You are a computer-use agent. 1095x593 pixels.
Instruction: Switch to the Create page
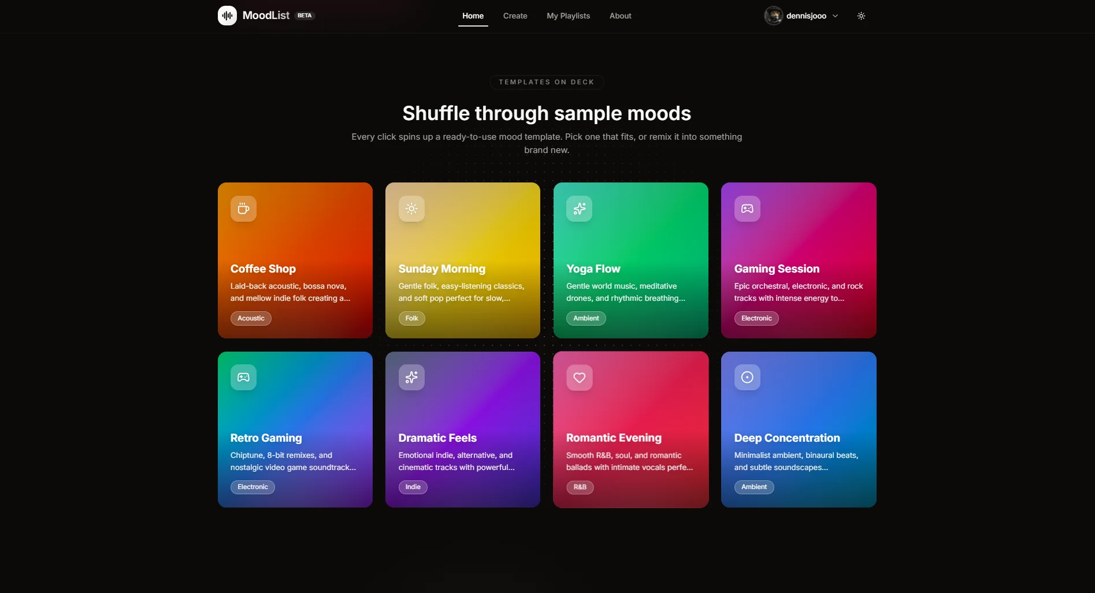pos(514,16)
